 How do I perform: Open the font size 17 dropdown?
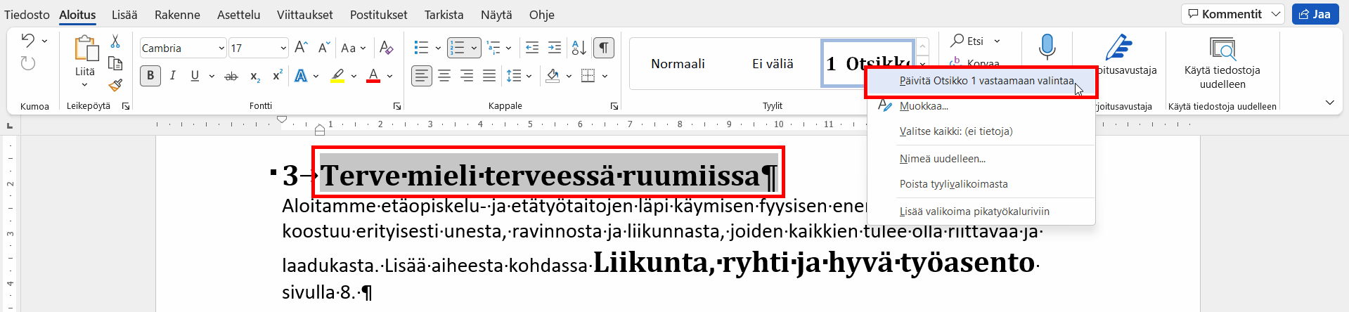tap(283, 48)
